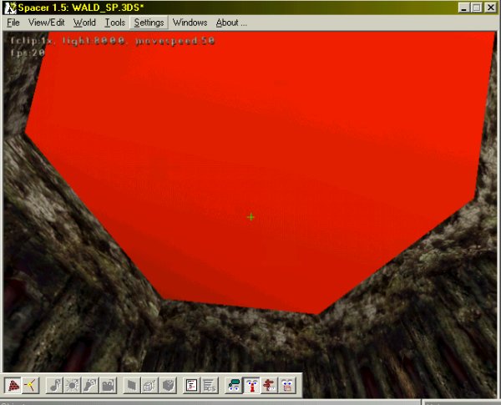This screenshot has width=501, height=405.
Task: Show the About menu
Action: [x=231, y=23]
